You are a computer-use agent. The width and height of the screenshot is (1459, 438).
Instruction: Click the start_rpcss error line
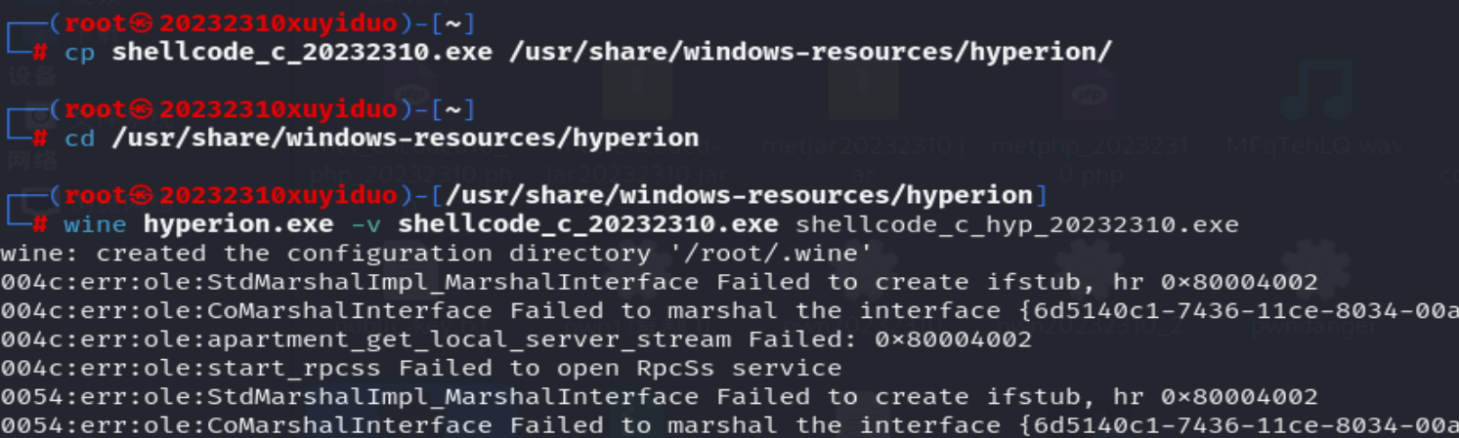(x=421, y=369)
